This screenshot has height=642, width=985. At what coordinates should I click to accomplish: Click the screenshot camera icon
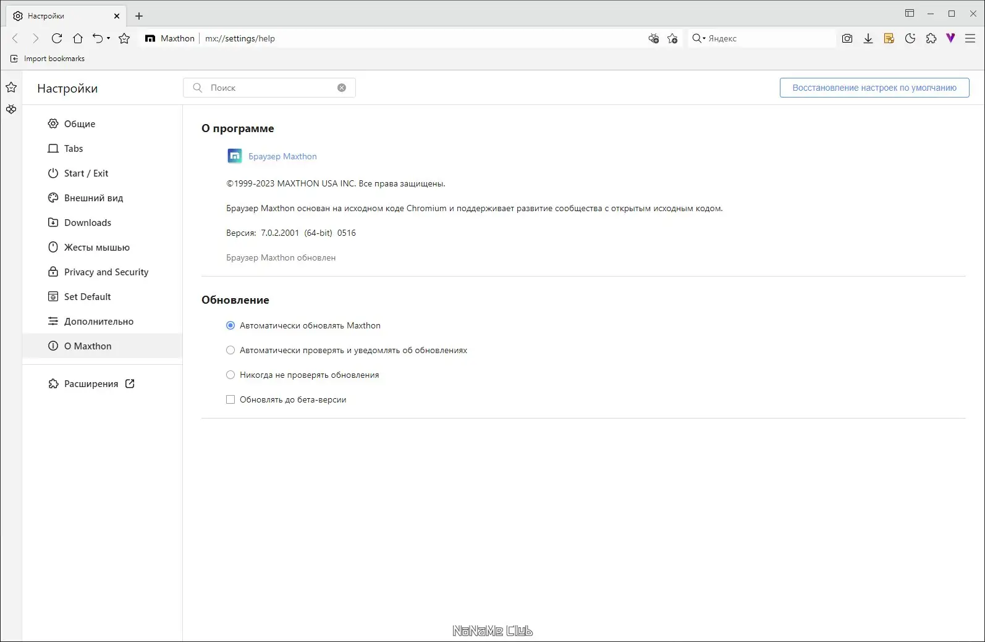[847, 38]
